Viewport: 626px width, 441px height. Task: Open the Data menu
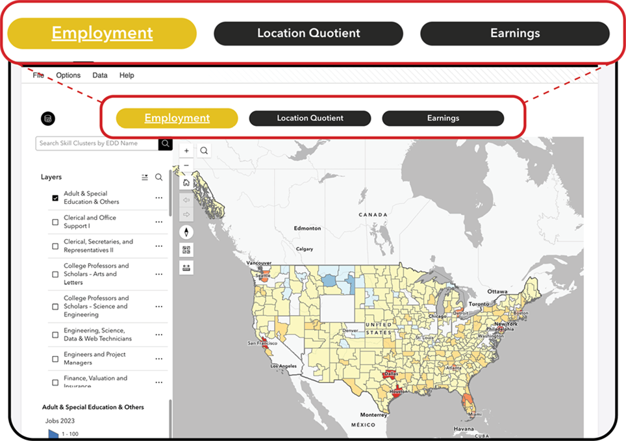[100, 75]
